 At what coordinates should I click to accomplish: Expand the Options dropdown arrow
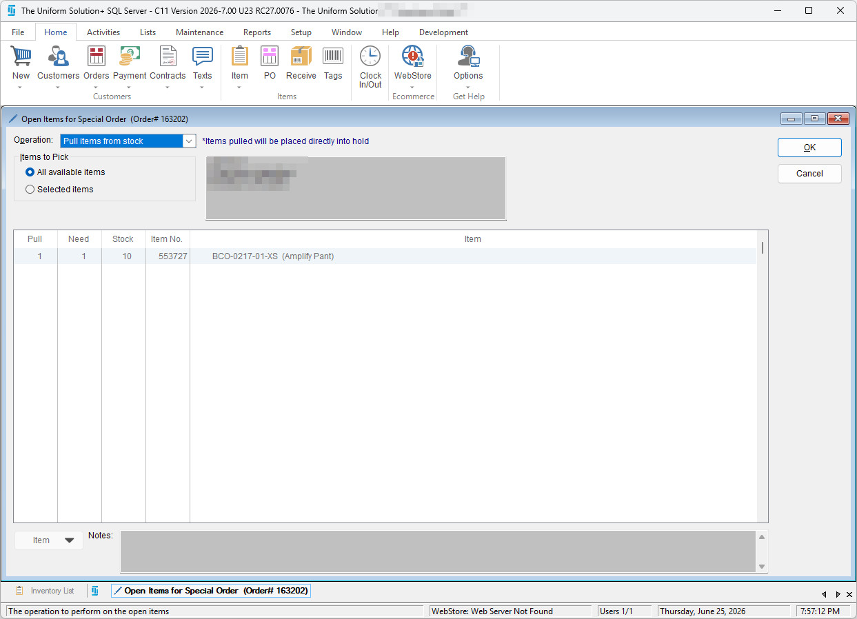468,88
